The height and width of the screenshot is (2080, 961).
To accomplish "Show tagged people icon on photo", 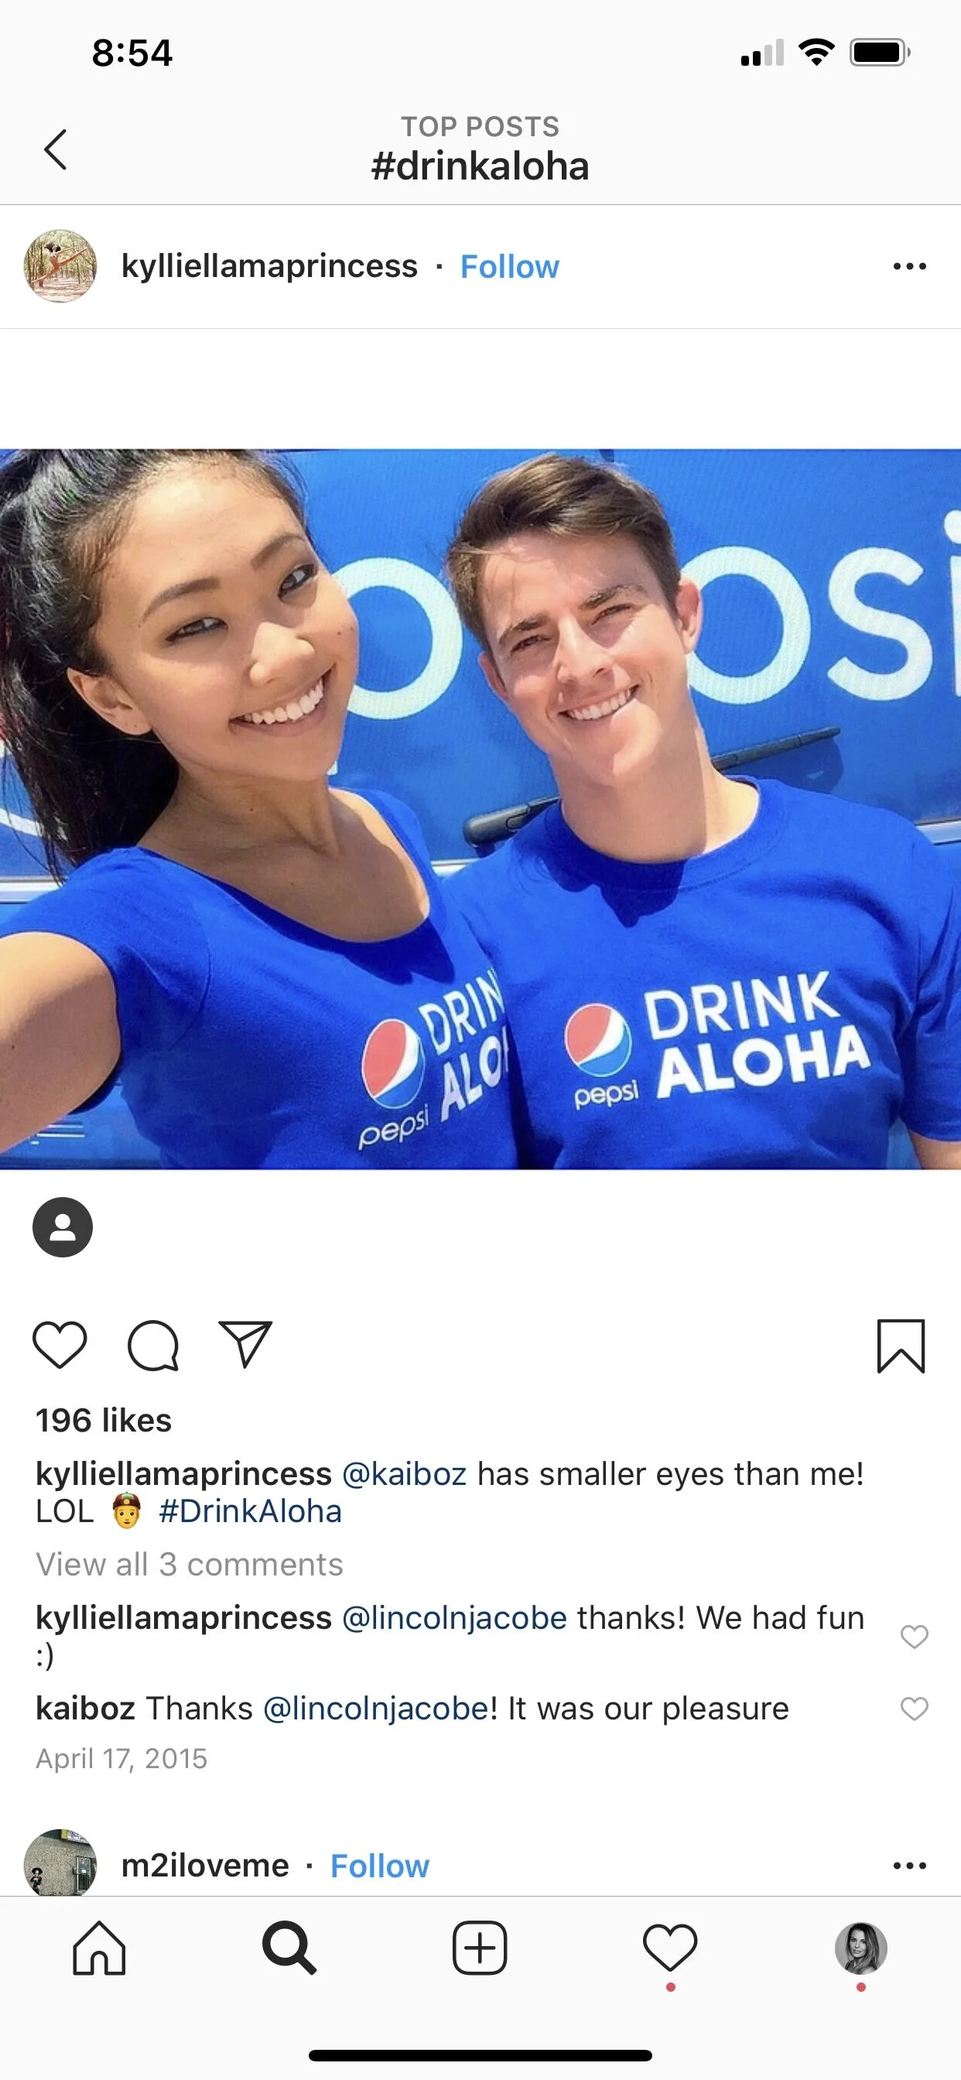I will [62, 1227].
